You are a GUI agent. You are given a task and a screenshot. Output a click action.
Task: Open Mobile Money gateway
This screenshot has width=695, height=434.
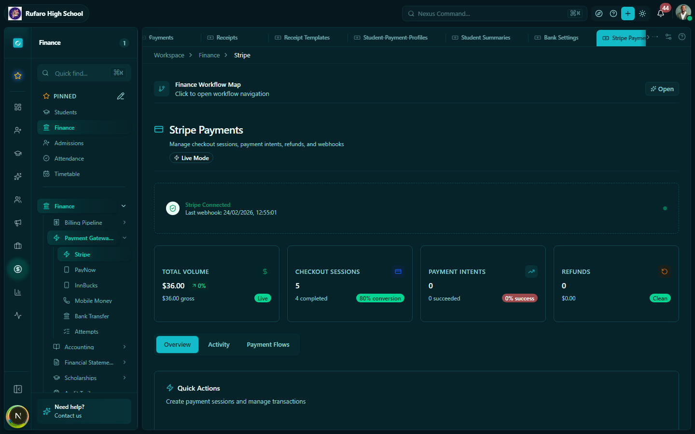point(94,301)
